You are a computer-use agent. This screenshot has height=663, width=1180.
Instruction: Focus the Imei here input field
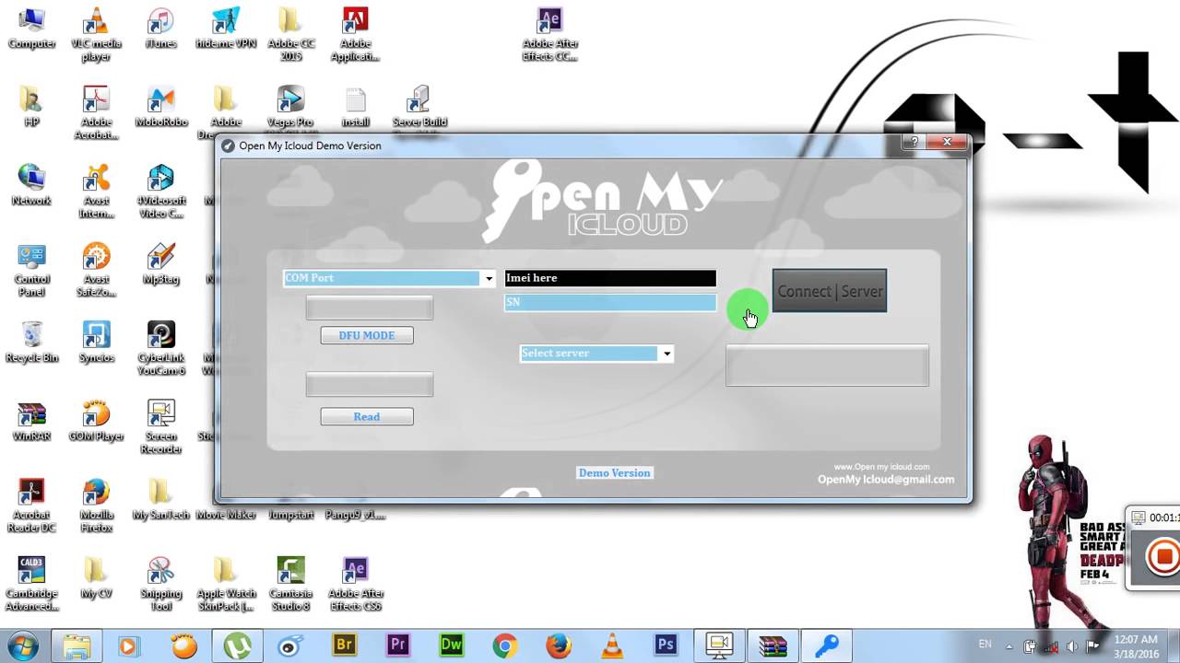610,278
